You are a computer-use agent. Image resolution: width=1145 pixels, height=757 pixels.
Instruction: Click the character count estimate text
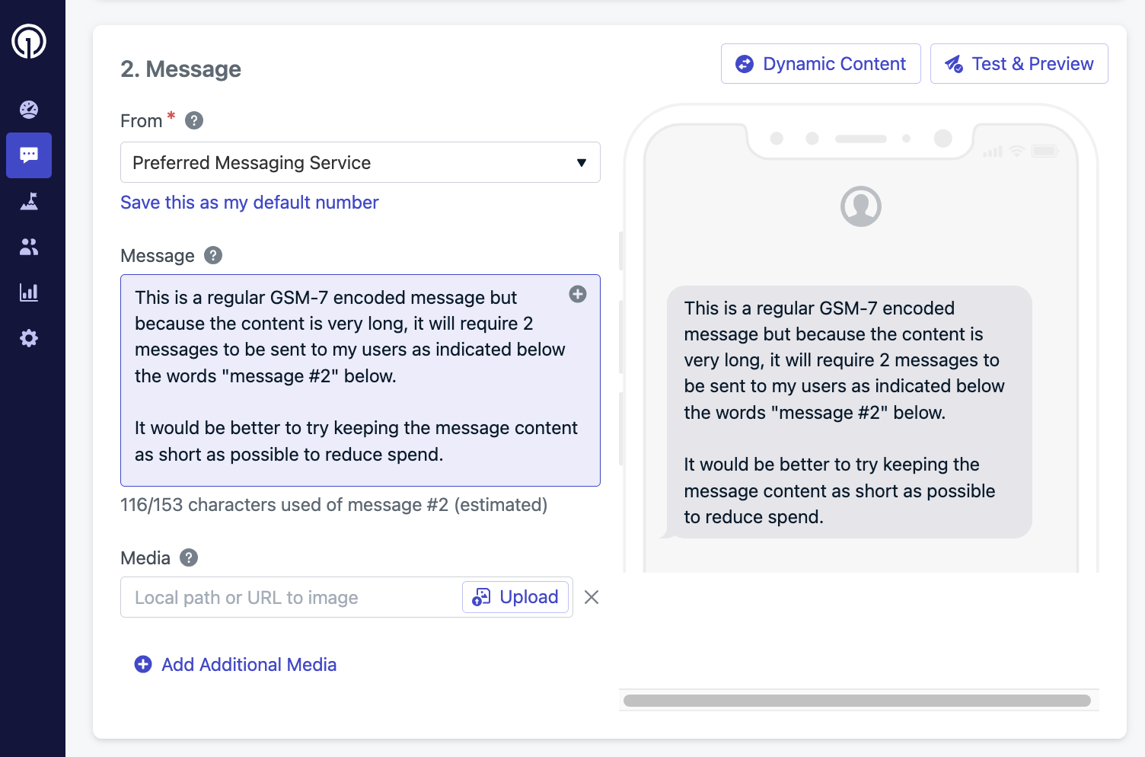[x=334, y=505]
